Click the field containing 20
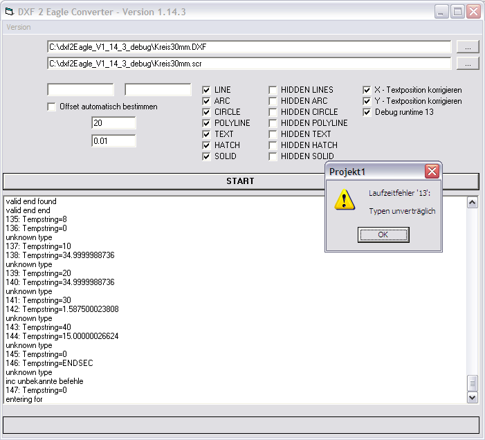Image resolution: width=485 pixels, height=440 pixels. (x=113, y=123)
